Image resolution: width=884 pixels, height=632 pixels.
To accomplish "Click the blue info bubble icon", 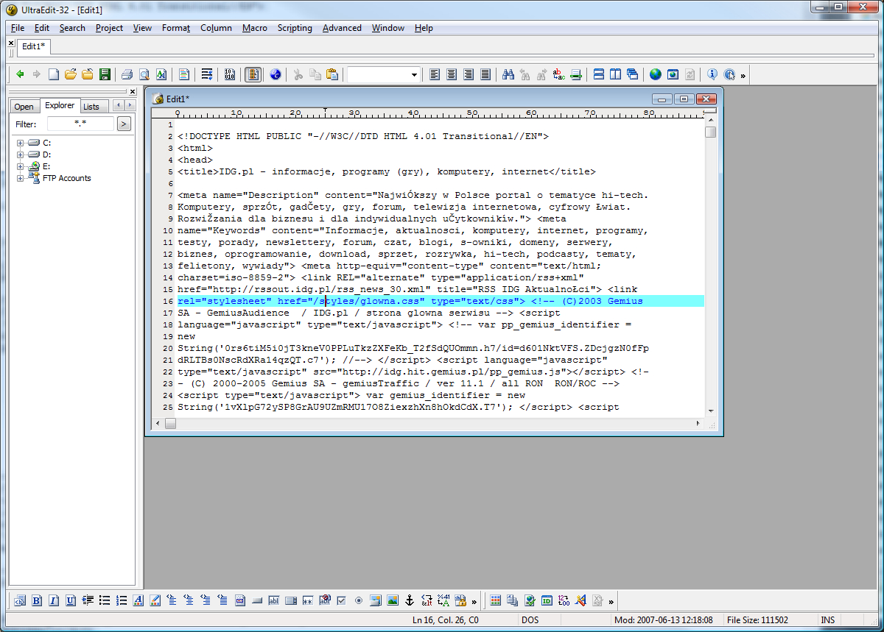I will click(712, 74).
